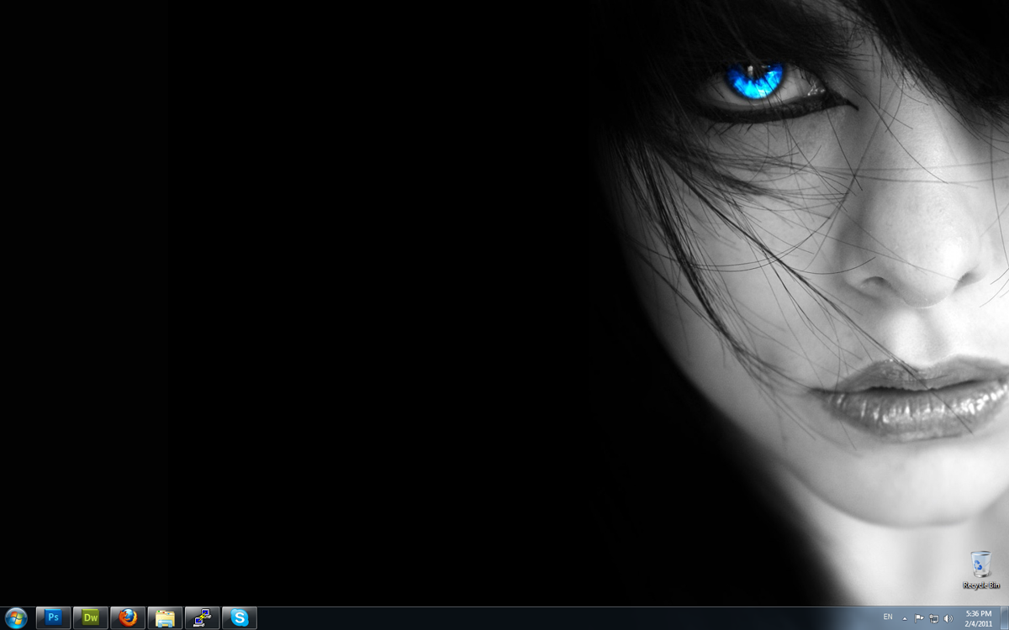Click an empty area of the taskbar
1009x630 pixels.
pos(547,618)
